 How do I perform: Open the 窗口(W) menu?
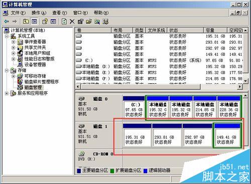pyautogui.click(x=80, y=13)
